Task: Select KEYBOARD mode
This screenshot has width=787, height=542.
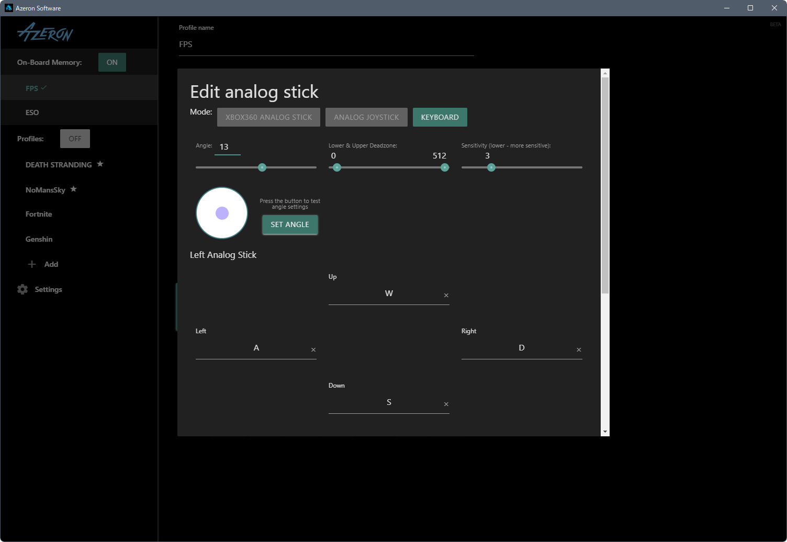Action: [440, 117]
